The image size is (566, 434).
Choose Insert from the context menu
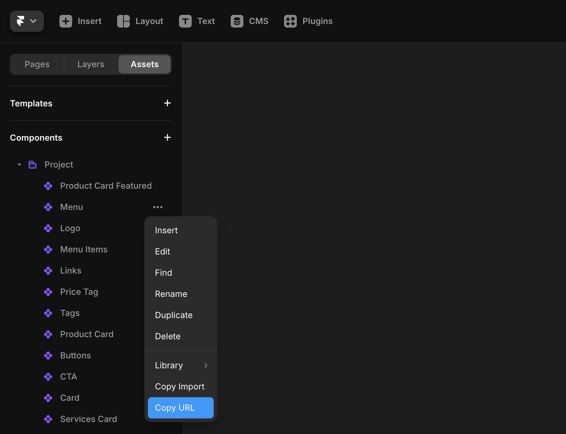pyautogui.click(x=181, y=230)
